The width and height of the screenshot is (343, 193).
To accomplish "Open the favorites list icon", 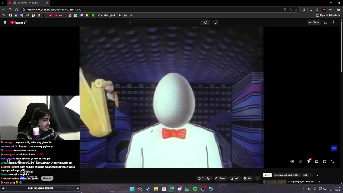I will point(318,10).
